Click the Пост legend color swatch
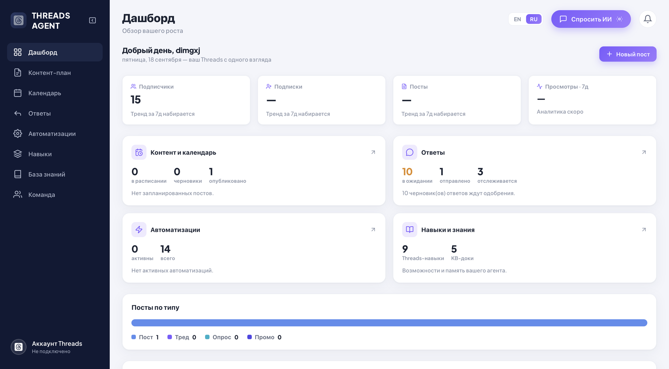Image resolution: width=669 pixels, height=369 pixels. [x=134, y=337]
